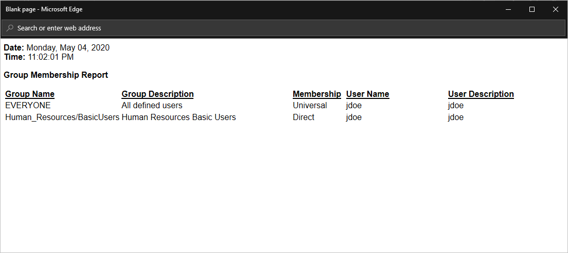Screen dimensions: 568x253
Task: Click the search icon in address bar
Action: (x=10, y=28)
